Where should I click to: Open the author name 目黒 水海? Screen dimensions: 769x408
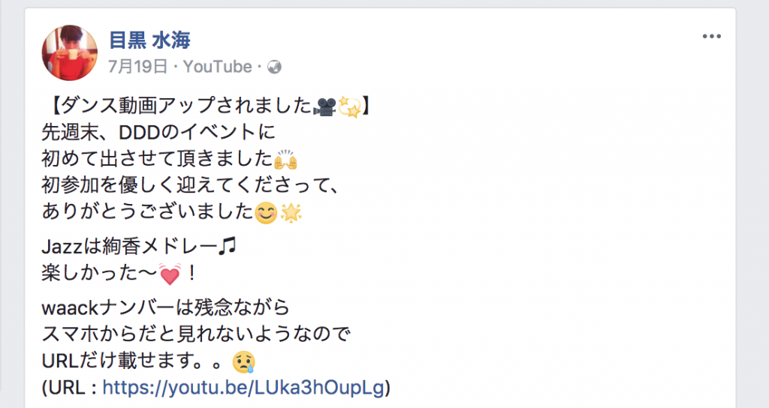click(x=149, y=40)
